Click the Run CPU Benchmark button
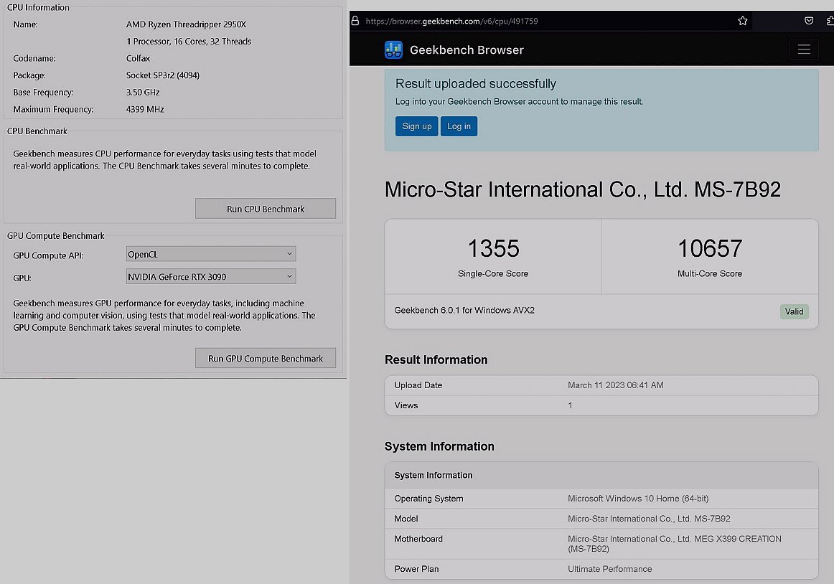The width and height of the screenshot is (834, 584). [266, 209]
